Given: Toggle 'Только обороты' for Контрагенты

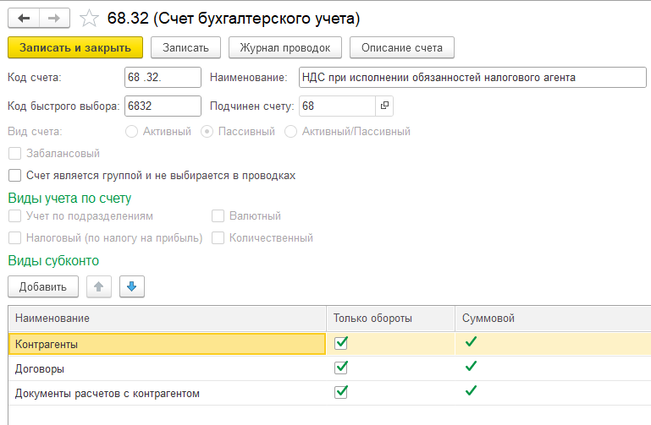Looking at the screenshot, I should 341,342.
